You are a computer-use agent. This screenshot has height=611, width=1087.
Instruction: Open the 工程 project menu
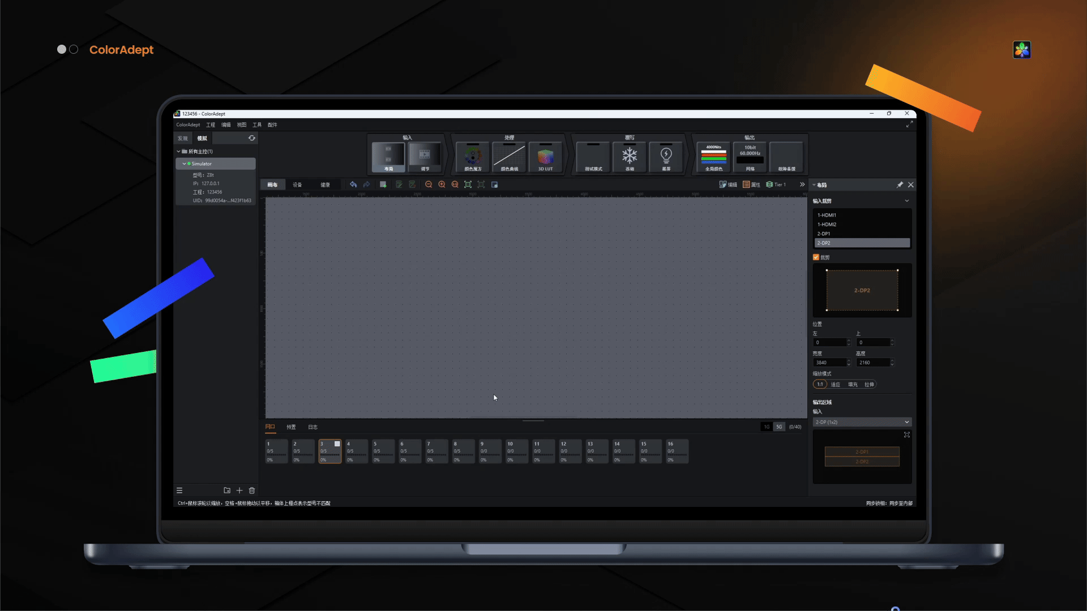tap(211, 124)
